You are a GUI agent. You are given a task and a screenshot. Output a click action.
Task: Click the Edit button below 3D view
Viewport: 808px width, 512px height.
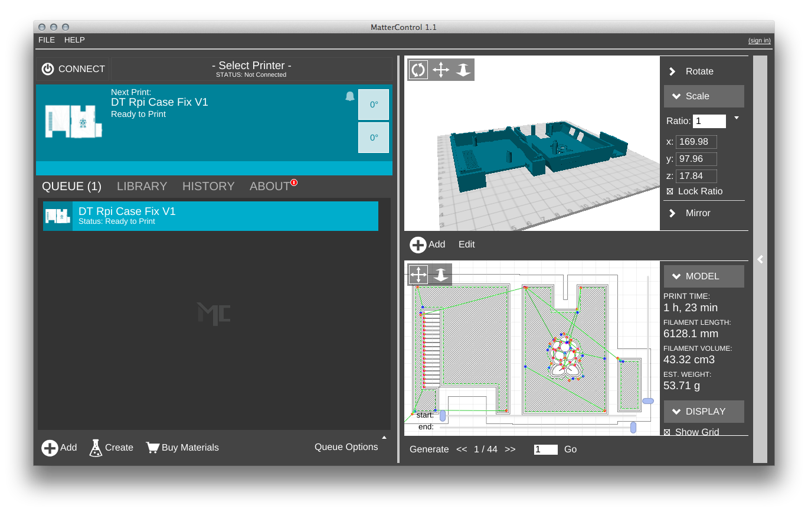pos(467,244)
